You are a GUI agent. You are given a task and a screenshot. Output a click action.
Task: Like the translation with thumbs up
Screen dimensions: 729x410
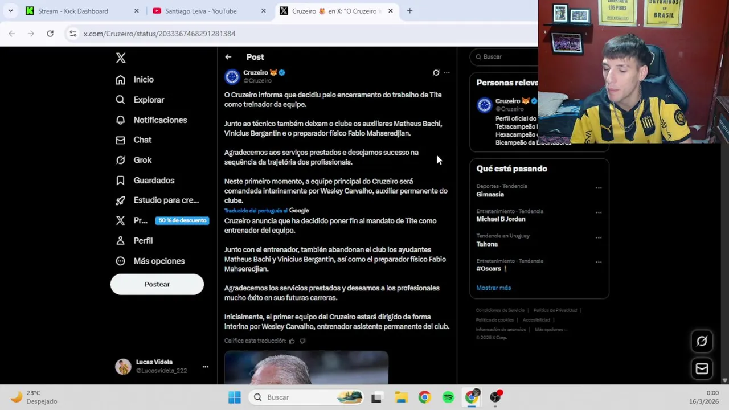(292, 341)
